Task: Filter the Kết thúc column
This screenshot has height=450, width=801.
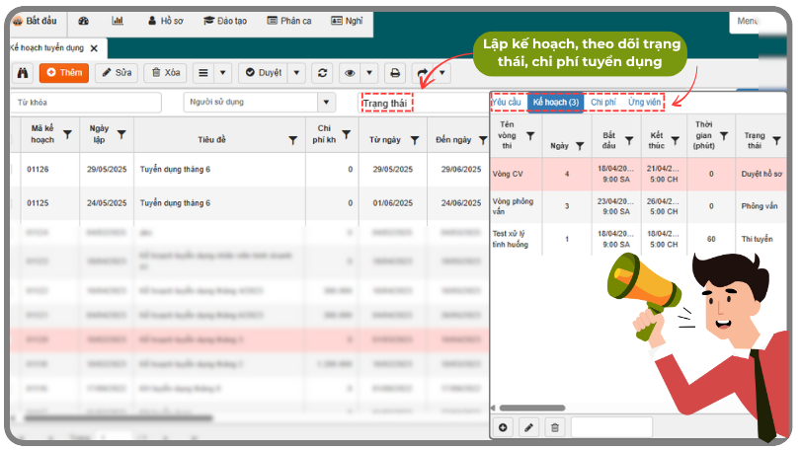Action: point(676,140)
